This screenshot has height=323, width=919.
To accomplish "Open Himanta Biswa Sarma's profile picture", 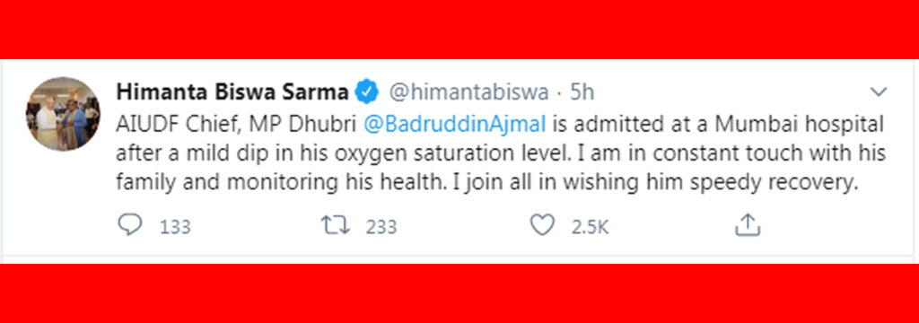I will (63, 114).
